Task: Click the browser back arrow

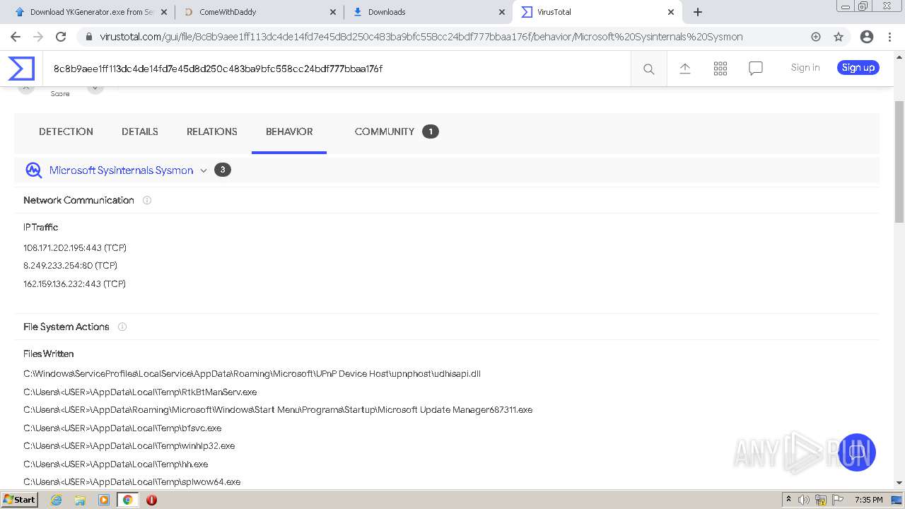Action: click(x=16, y=37)
